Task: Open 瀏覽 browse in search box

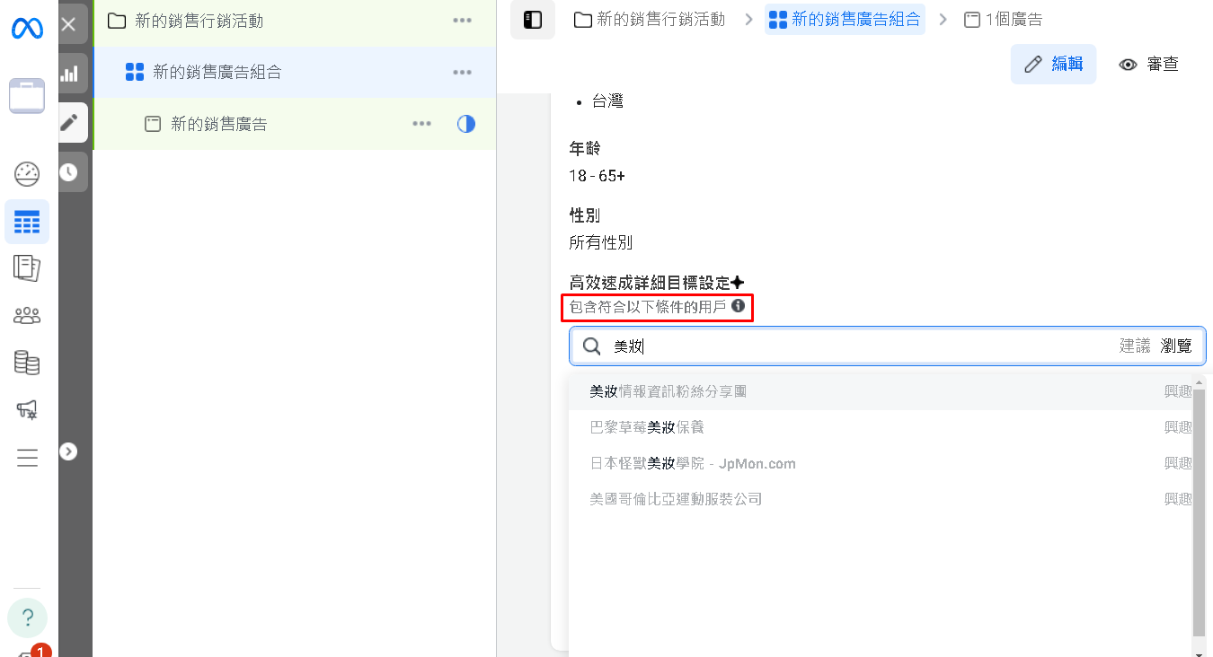Action: [x=1177, y=346]
